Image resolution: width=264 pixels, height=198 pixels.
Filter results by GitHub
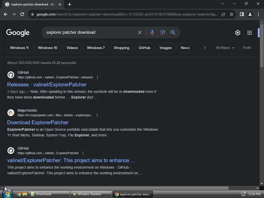pyautogui.click(x=144, y=48)
